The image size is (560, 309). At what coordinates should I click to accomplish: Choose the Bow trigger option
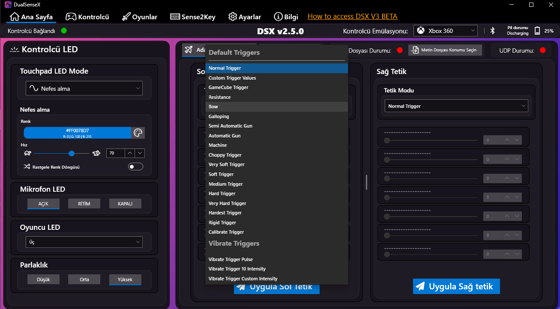[276, 107]
